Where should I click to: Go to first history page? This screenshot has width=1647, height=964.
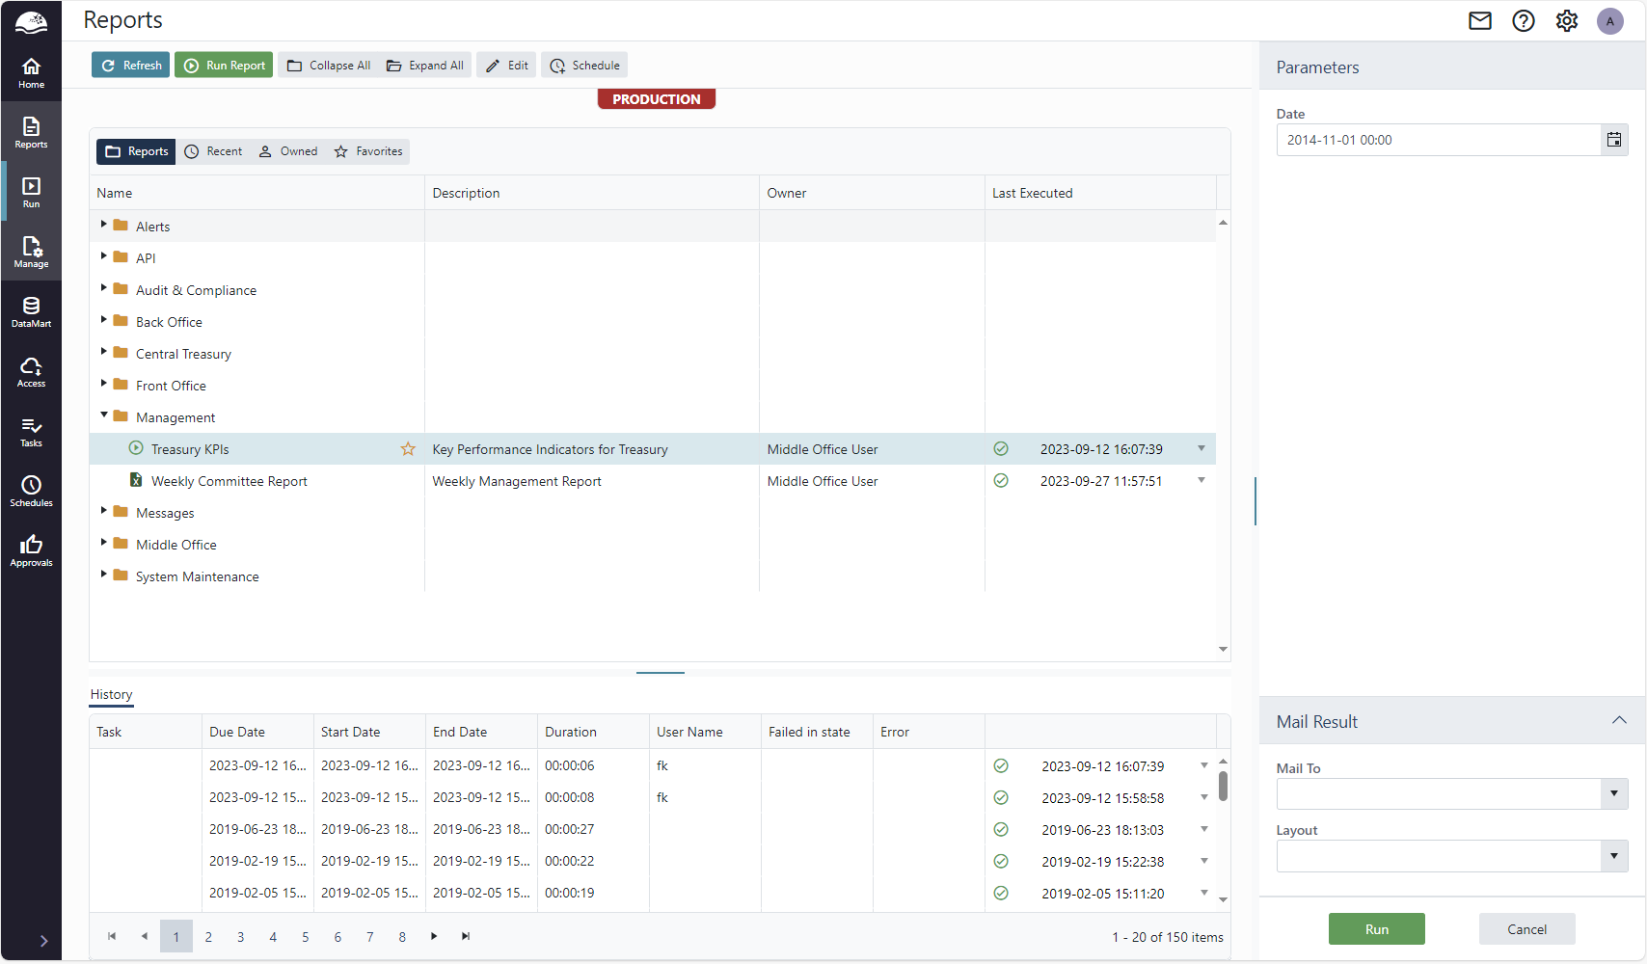[112, 936]
